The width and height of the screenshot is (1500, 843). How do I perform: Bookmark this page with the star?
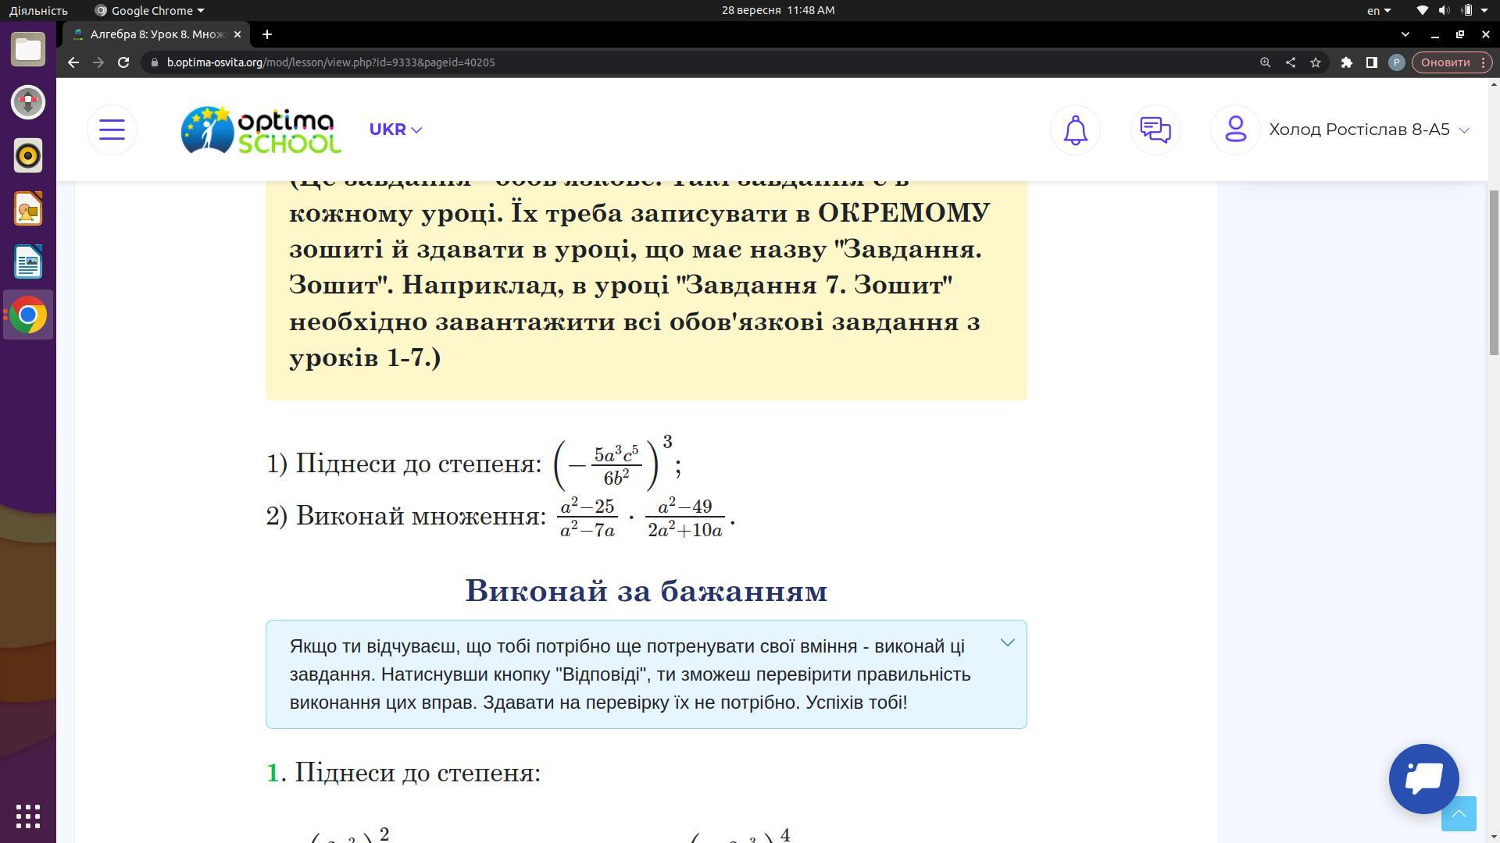[1315, 62]
